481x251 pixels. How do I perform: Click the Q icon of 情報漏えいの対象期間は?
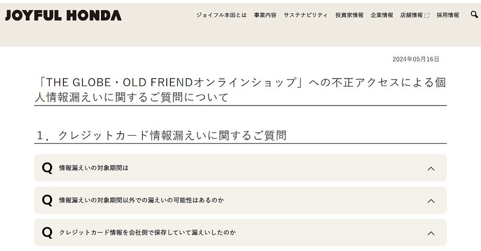pyautogui.click(x=47, y=168)
